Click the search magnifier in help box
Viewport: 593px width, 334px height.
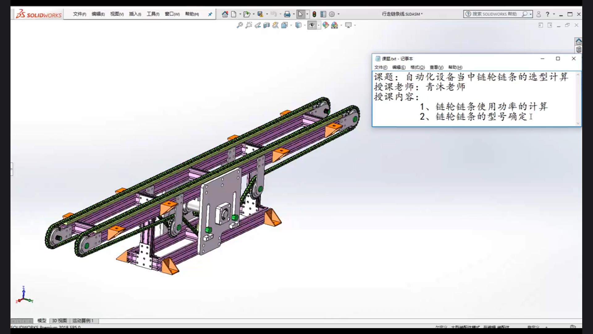tap(524, 14)
